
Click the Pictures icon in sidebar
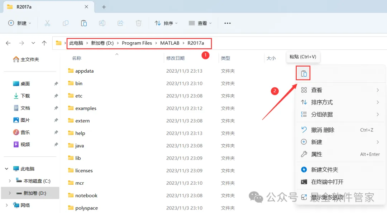point(16,120)
